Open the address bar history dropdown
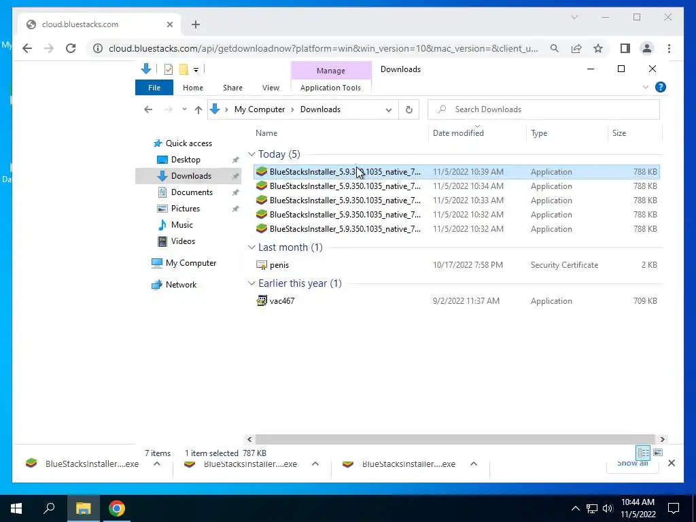The height and width of the screenshot is (522, 696). [x=388, y=110]
